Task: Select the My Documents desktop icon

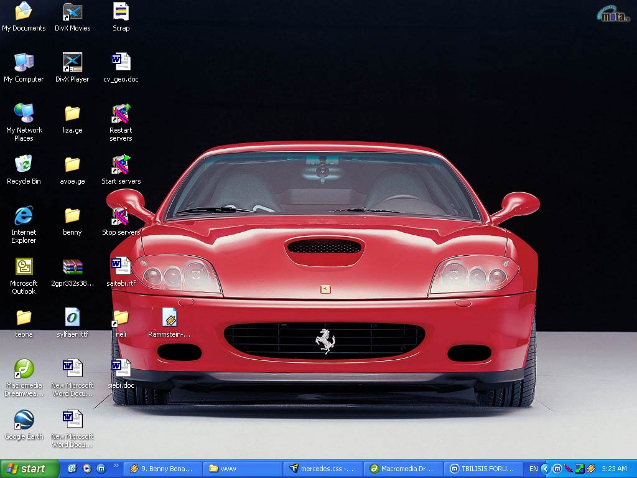Action: pyautogui.click(x=24, y=17)
